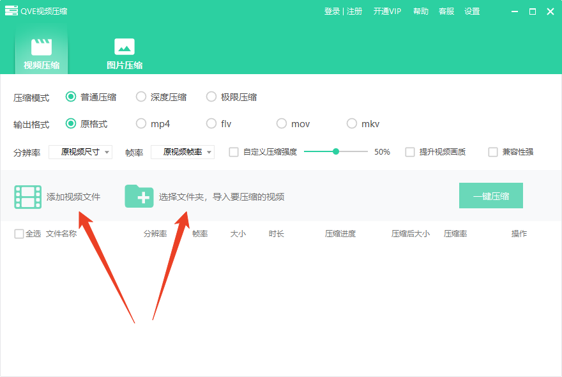Open the Help menu item
This screenshot has height=377, width=562.
pyautogui.click(x=421, y=12)
